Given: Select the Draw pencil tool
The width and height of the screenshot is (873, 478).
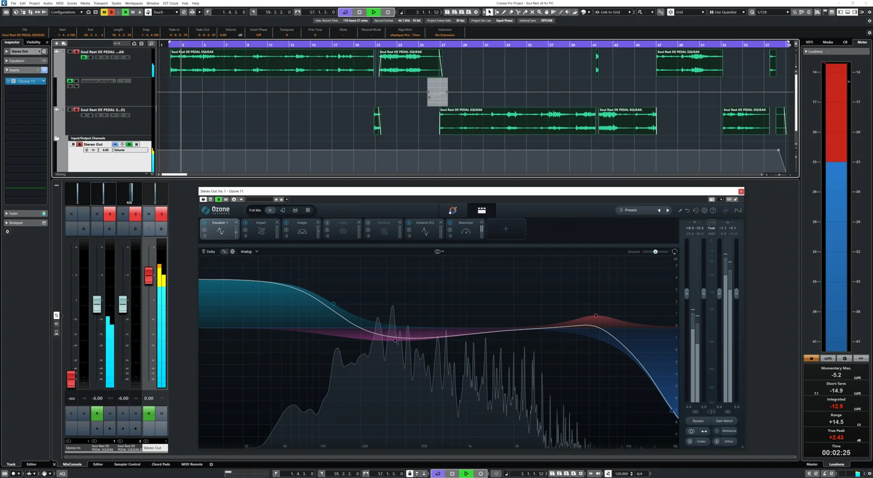Looking at the screenshot, I should pyautogui.click(x=504, y=12).
